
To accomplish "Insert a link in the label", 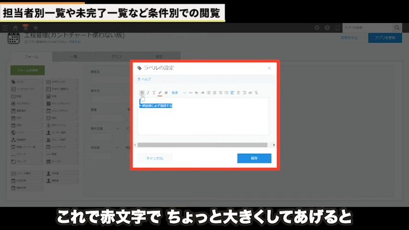I will coord(191,92).
